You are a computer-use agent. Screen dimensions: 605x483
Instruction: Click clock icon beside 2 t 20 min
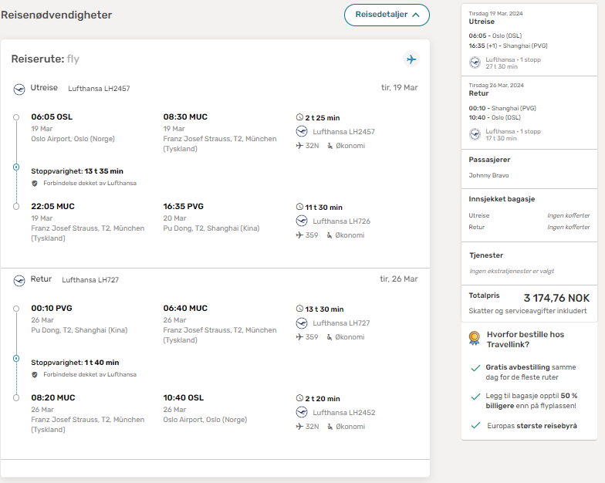click(299, 398)
